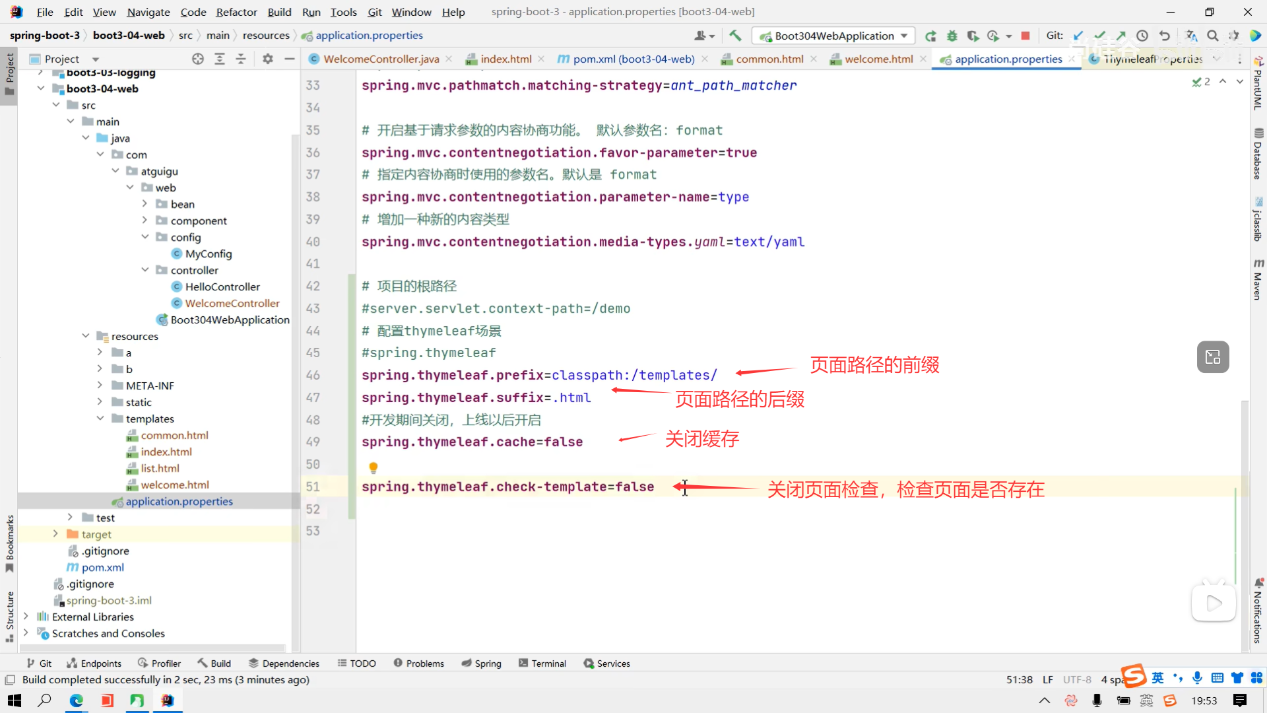Click the intention lightbulb at line 50
Image resolution: width=1267 pixels, height=713 pixels.
[x=373, y=467]
